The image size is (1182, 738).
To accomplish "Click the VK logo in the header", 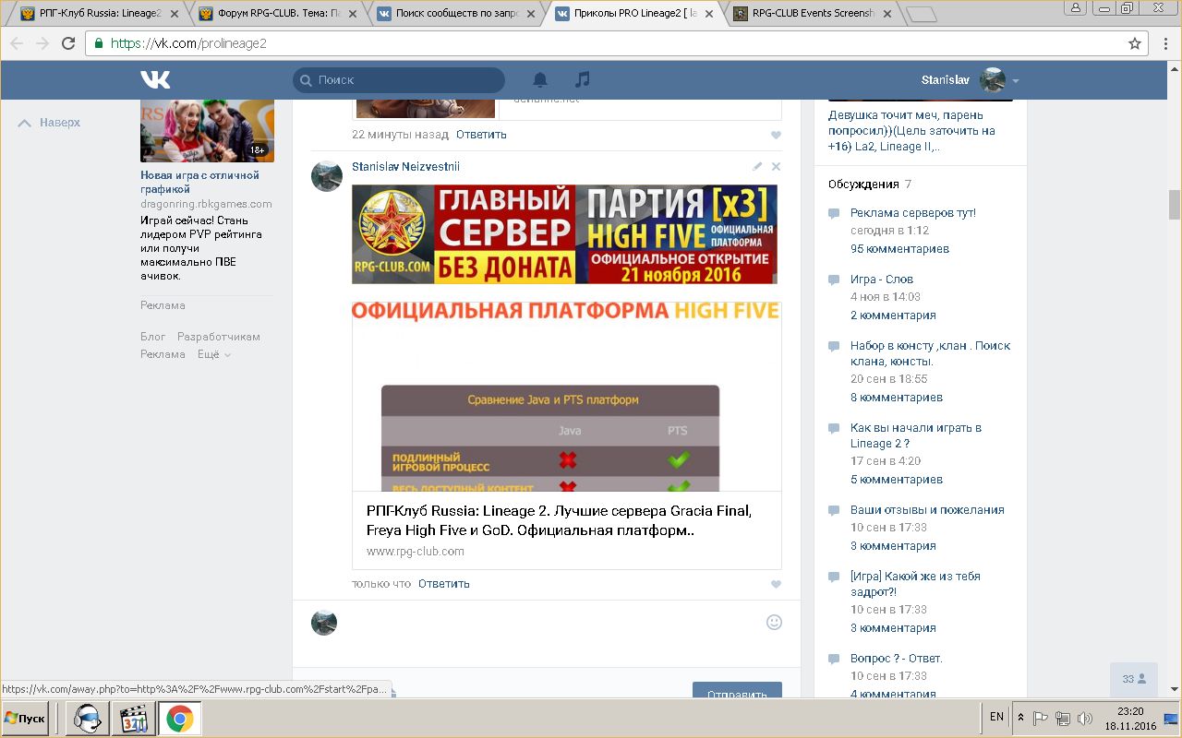I will [155, 80].
